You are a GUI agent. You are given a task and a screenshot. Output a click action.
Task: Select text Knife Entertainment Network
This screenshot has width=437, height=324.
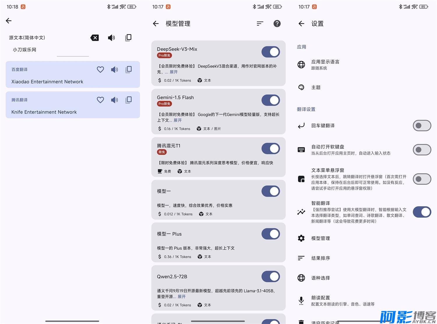point(44,112)
